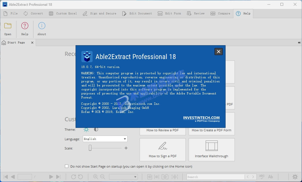Open the Edit Form tab
The height and width of the screenshot is (182, 302).
coord(169,14)
